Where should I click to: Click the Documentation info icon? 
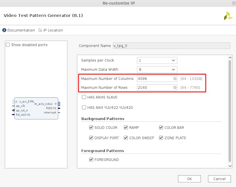pos(4,30)
